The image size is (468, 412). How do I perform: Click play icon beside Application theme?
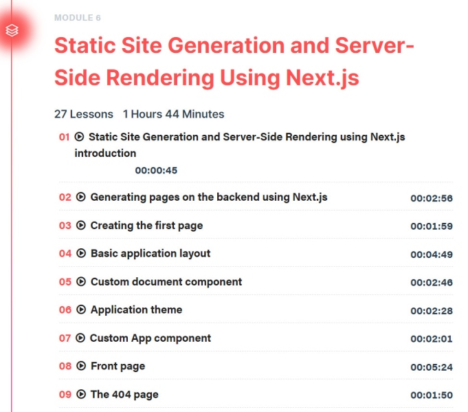81,310
